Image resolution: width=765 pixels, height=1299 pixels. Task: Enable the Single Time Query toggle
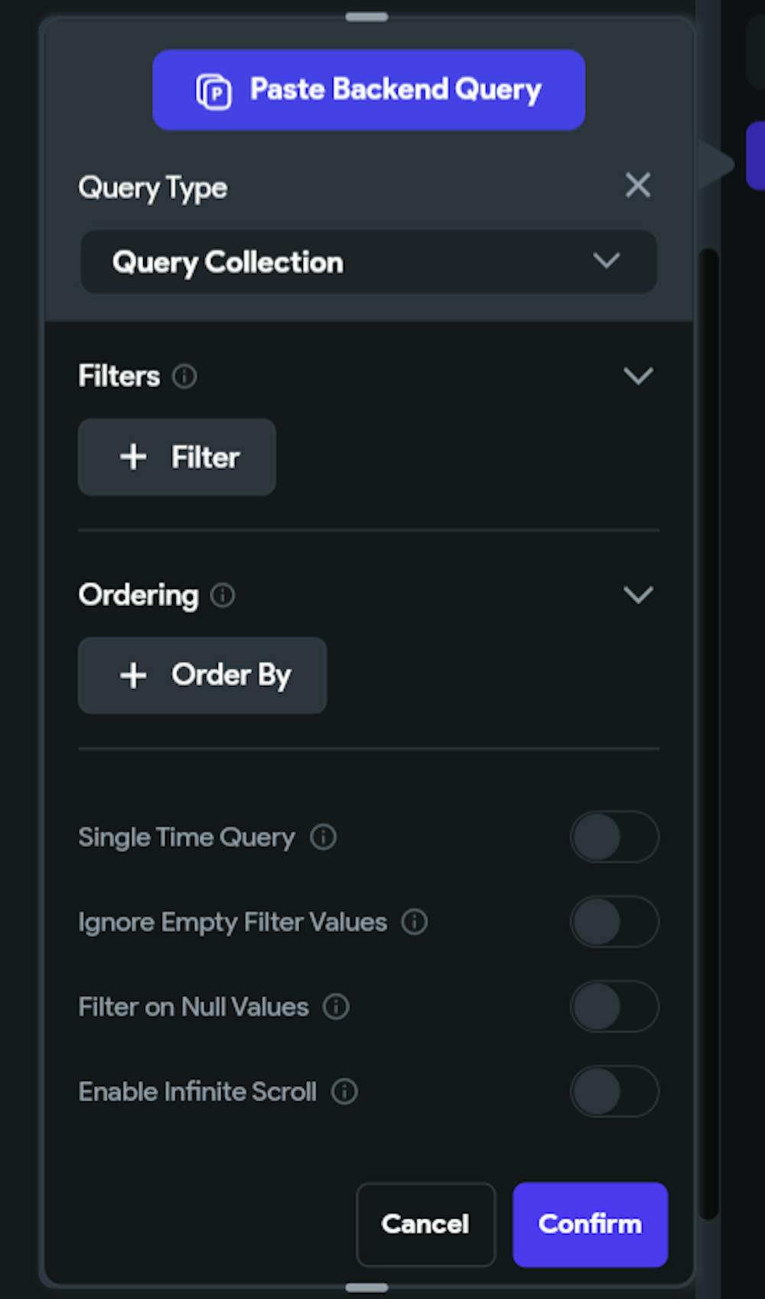(614, 837)
